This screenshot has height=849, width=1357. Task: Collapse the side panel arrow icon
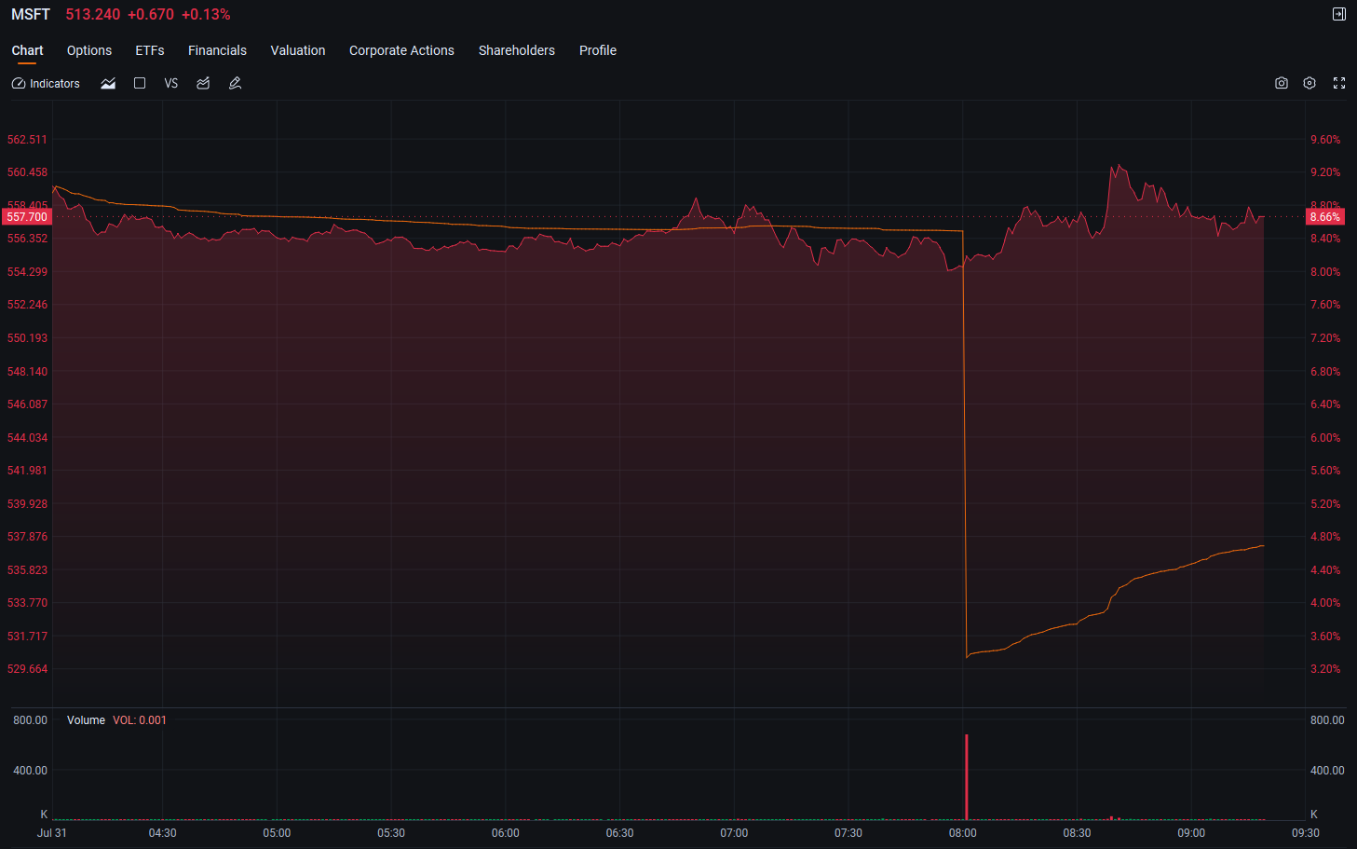[1339, 14]
